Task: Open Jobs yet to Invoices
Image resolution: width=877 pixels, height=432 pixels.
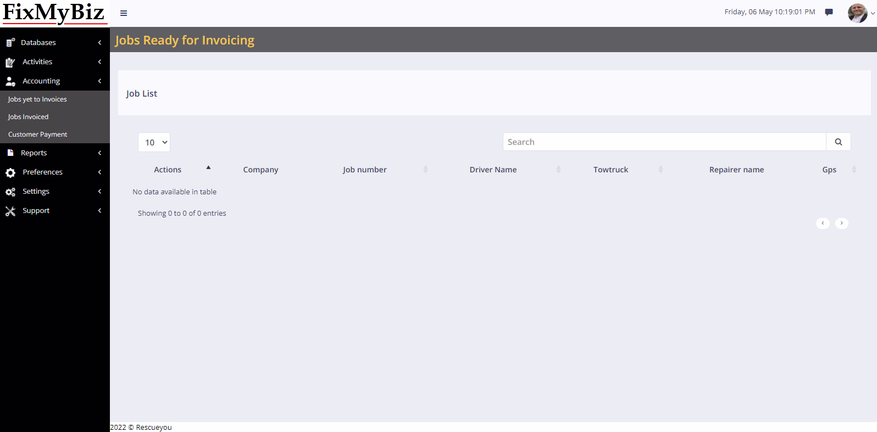Action: pos(37,99)
